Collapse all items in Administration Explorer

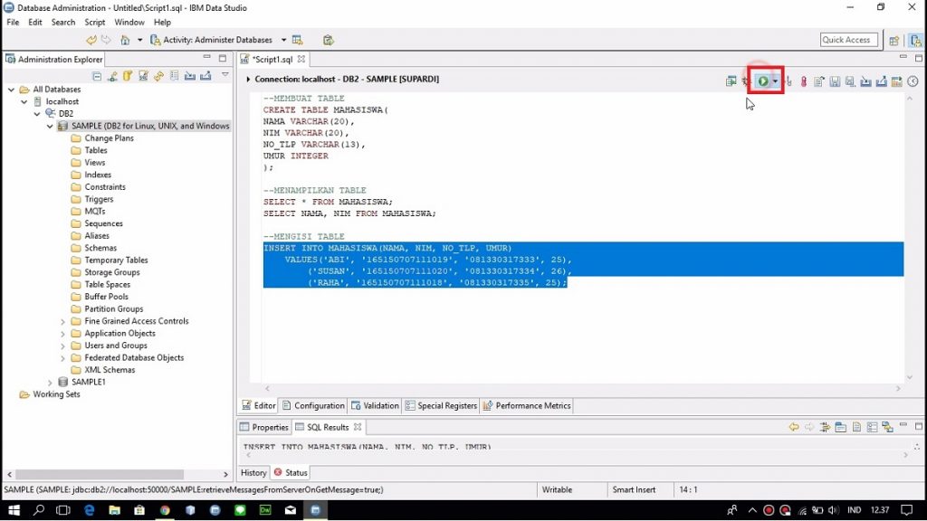click(98, 76)
